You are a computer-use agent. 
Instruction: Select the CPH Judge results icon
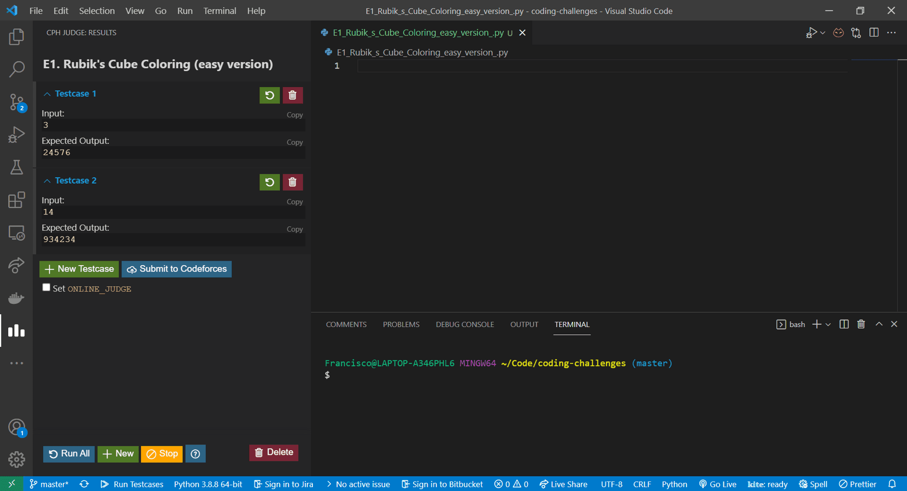(x=16, y=331)
